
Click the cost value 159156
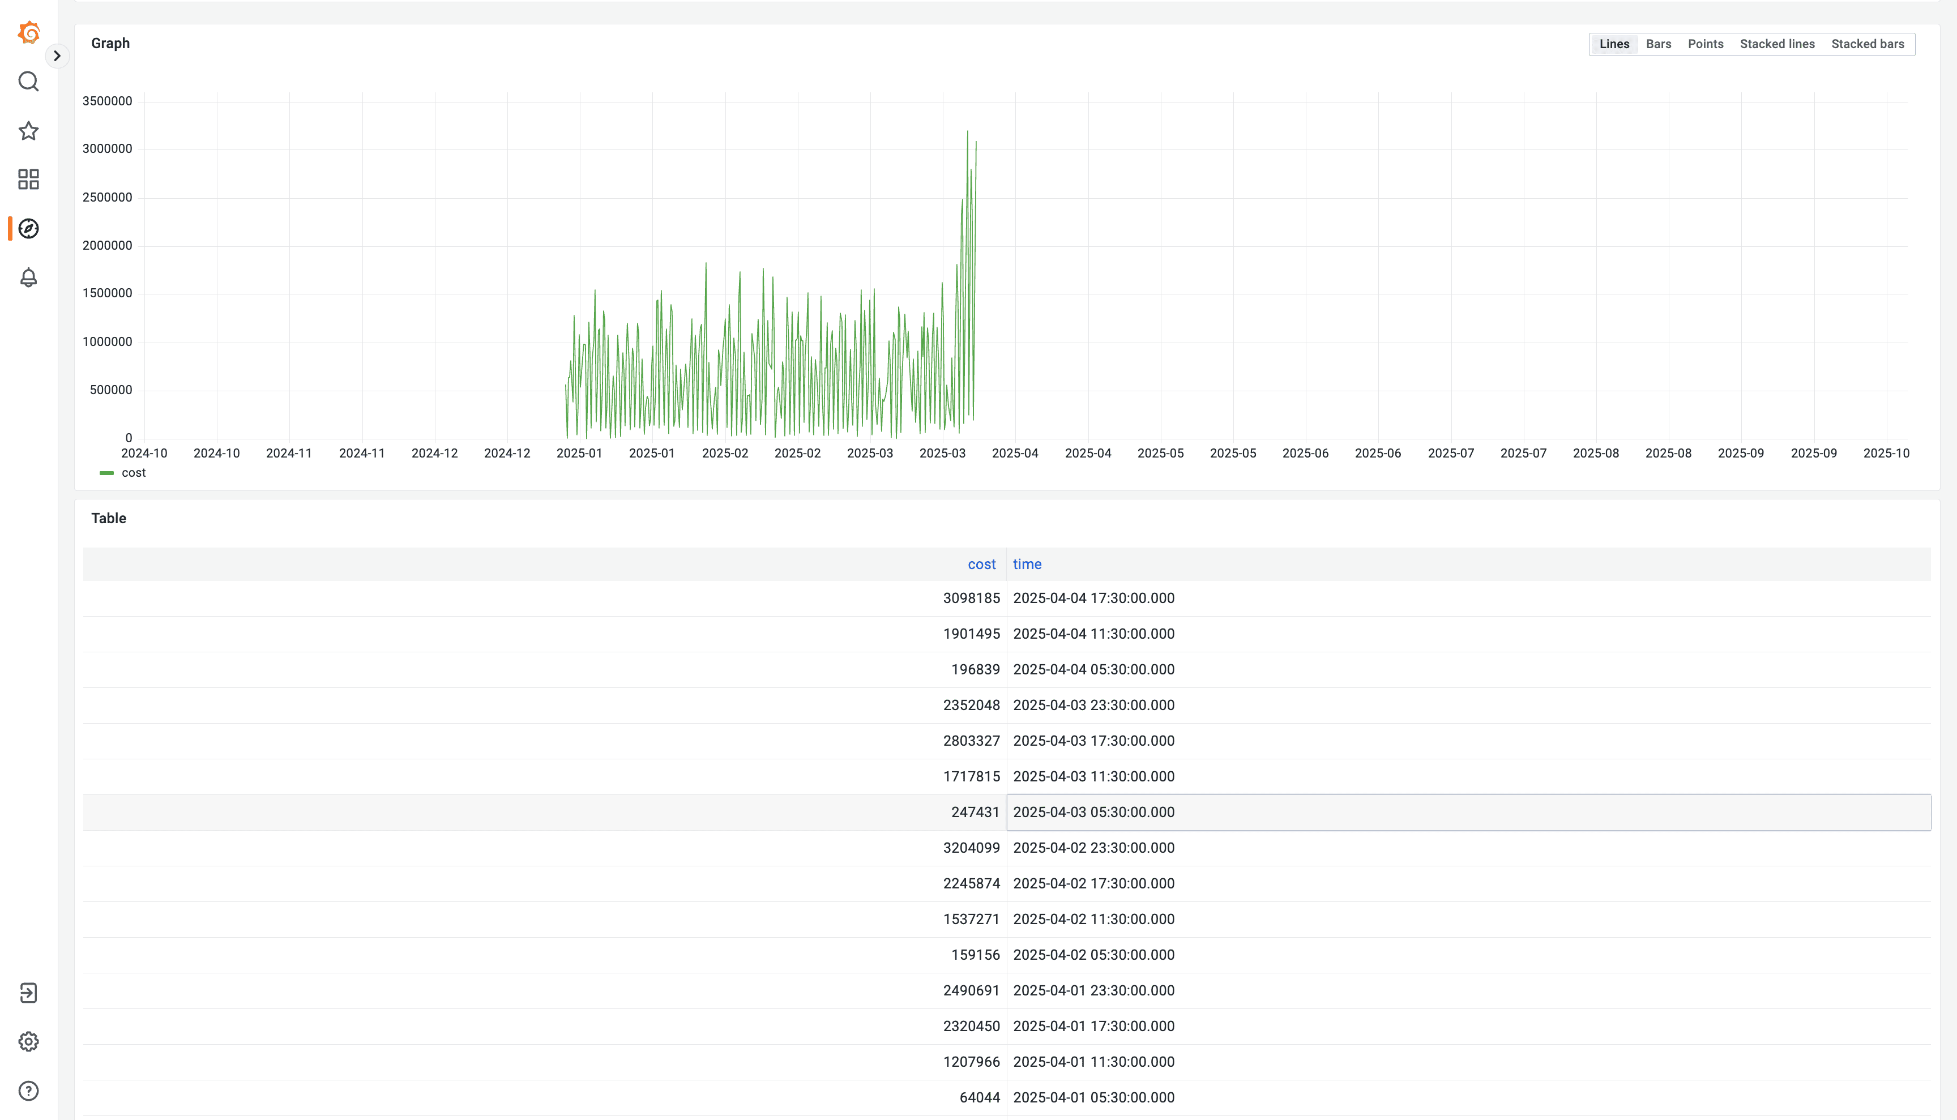[975, 955]
